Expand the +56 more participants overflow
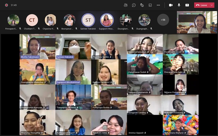Viewport: 218px width, 136px height. pyautogui.click(x=163, y=20)
